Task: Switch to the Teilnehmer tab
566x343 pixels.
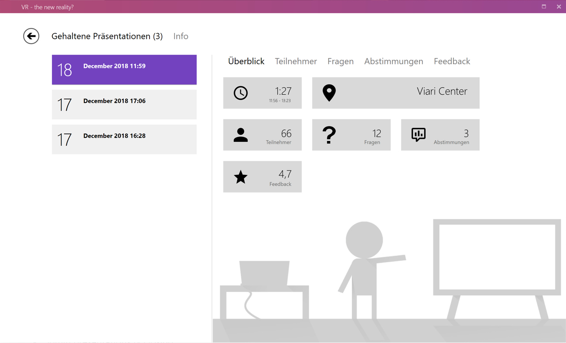Action: click(x=296, y=62)
